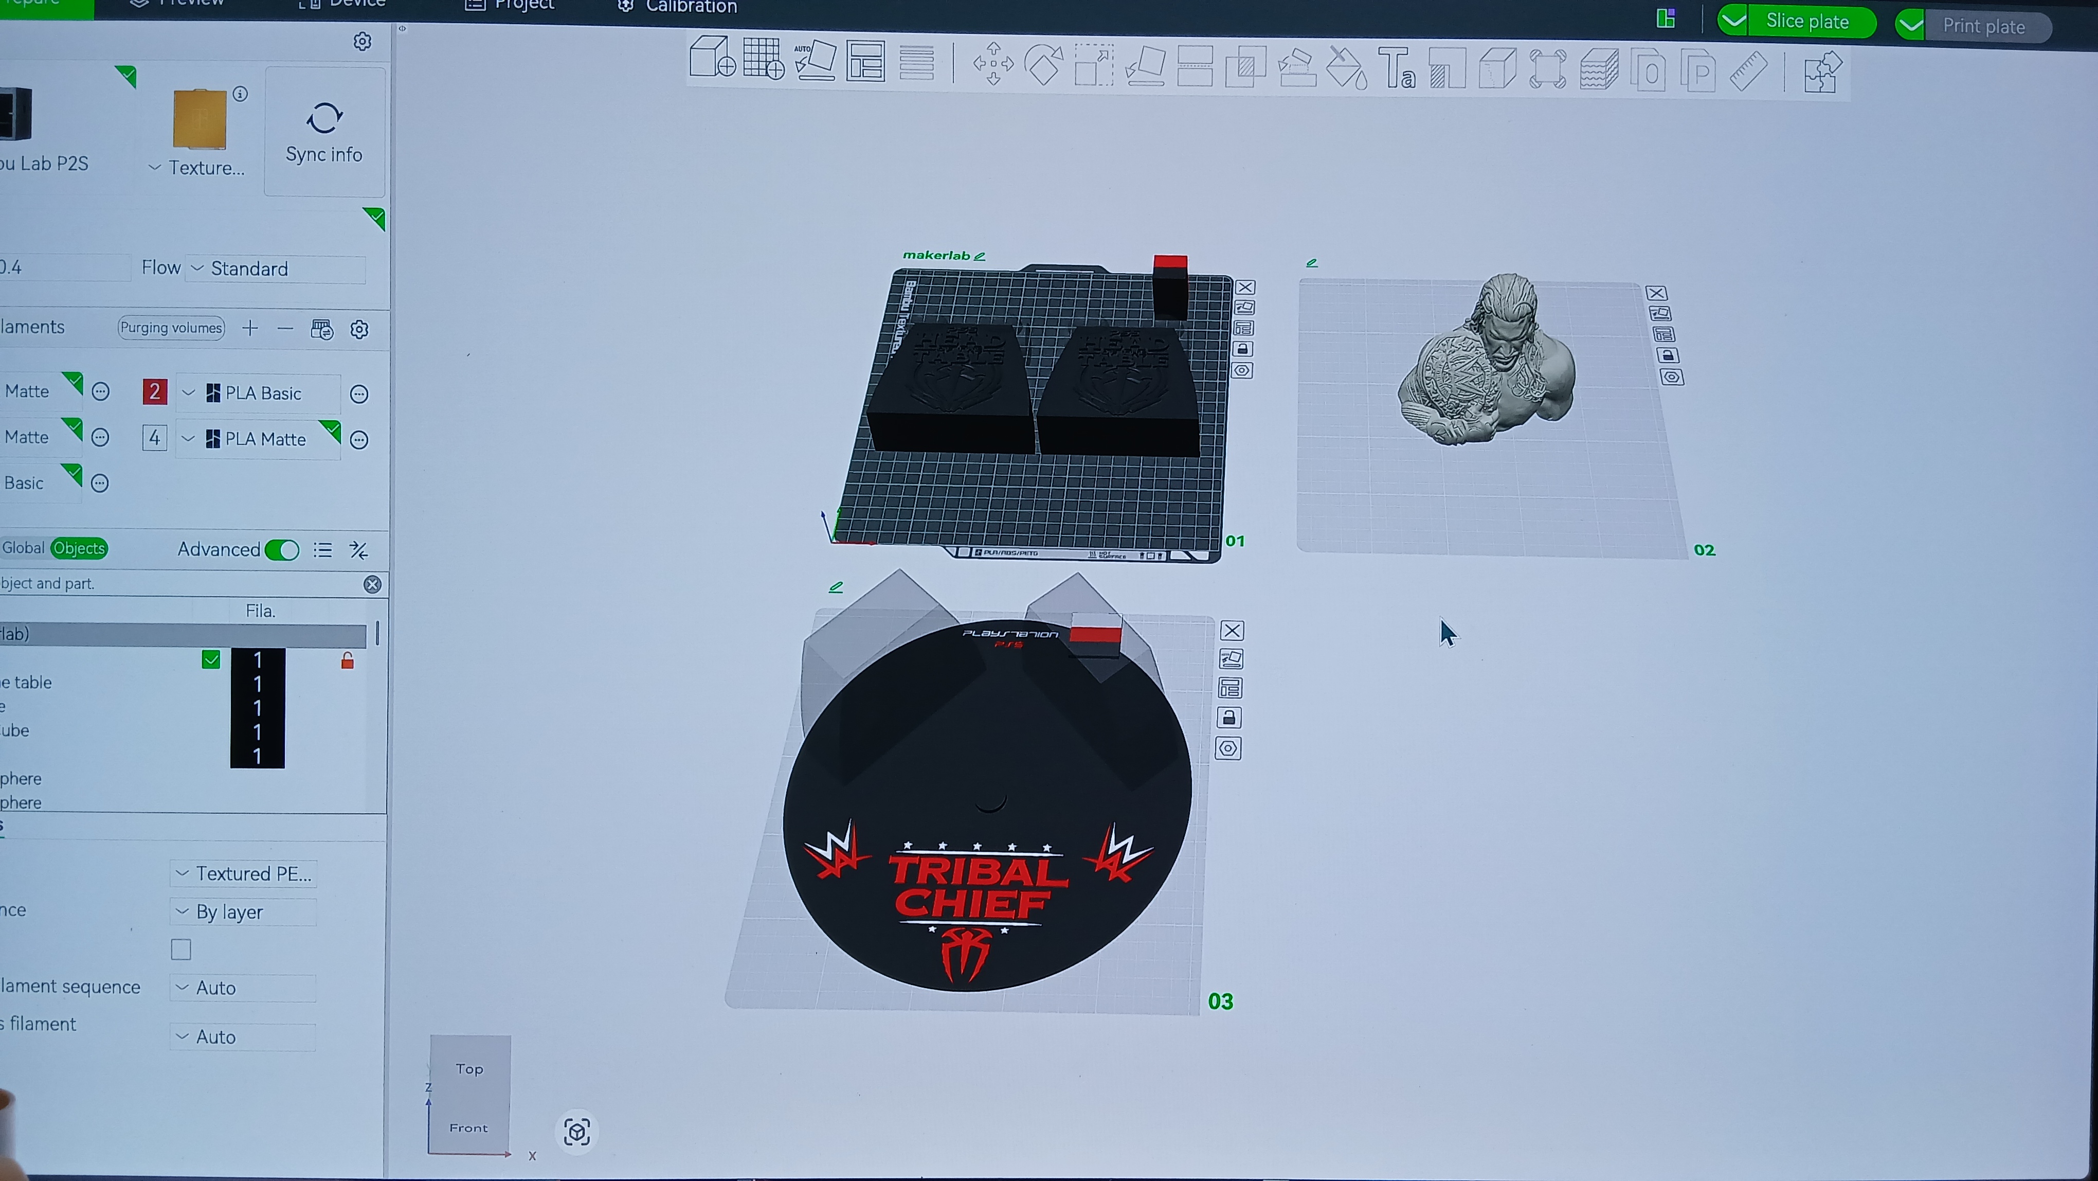
Task: Open the Assembly view puzzle icon
Action: click(1823, 73)
